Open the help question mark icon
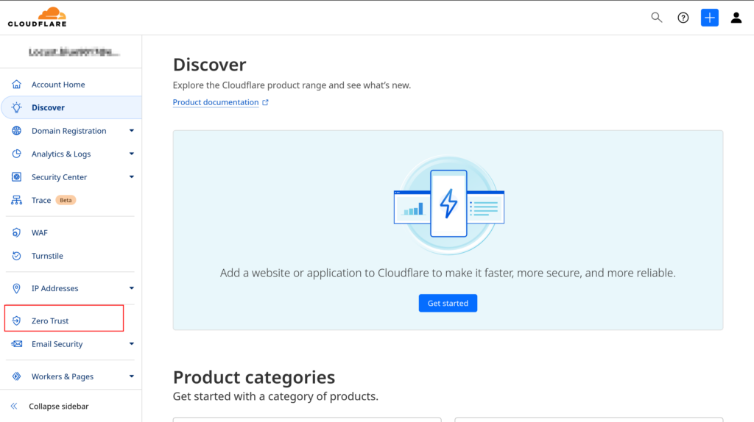This screenshot has width=754, height=422. pyautogui.click(x=683, y=18)
